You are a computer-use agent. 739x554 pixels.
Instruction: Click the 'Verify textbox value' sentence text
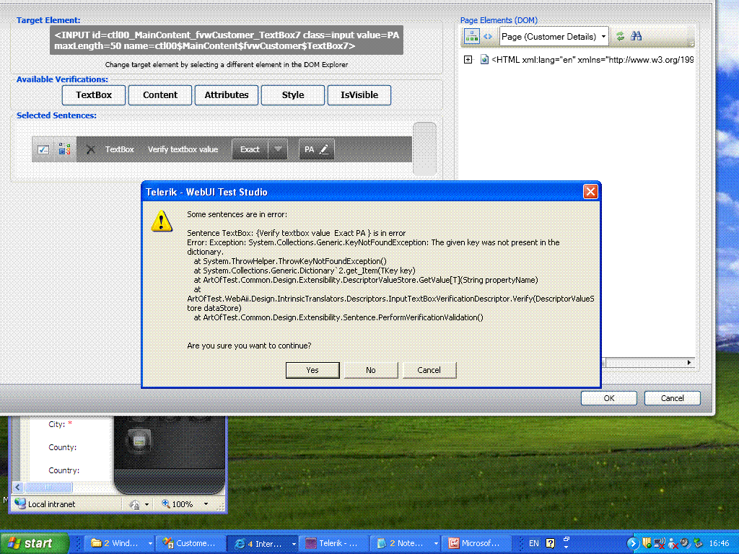(183, 149)
